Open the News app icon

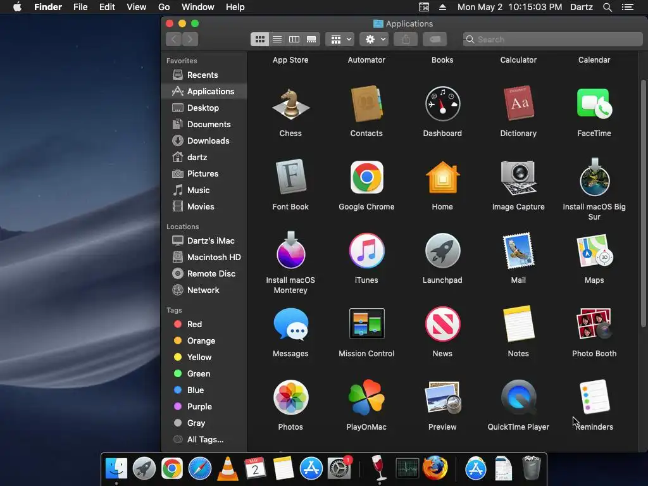coord(442,324)
